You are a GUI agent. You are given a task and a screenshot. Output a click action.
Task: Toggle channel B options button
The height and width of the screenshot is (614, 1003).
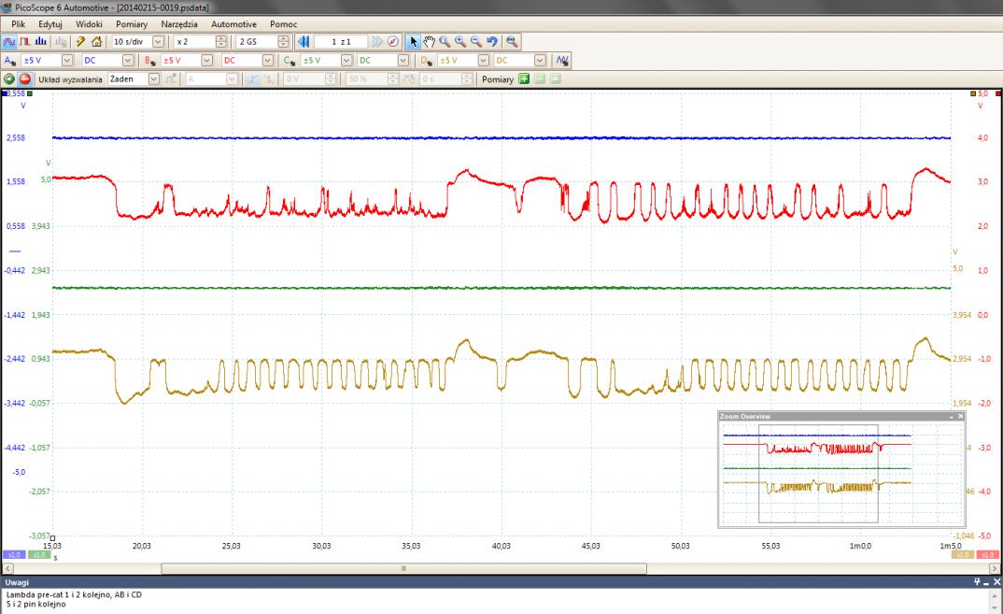pyautogui.click(x=149, y=61)
